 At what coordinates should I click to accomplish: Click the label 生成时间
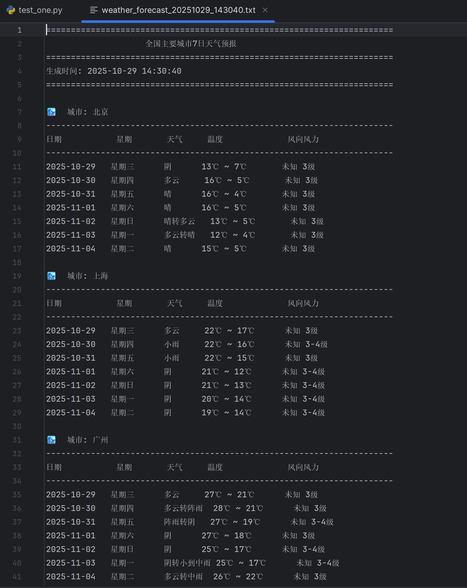[62, 71]
